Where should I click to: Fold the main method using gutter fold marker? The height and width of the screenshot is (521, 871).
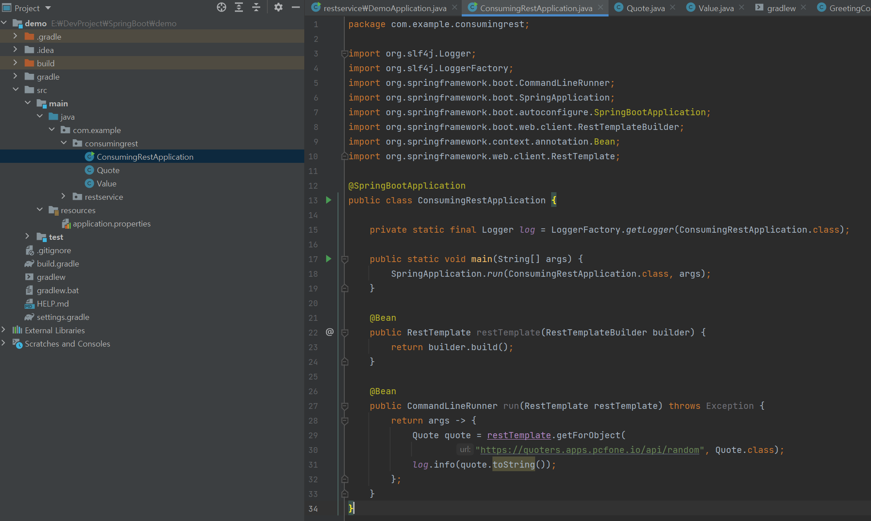[345, 259]
